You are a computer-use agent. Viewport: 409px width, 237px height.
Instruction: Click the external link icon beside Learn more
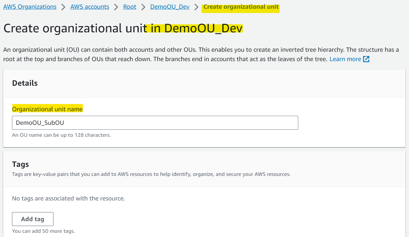(x=366, y=59)
